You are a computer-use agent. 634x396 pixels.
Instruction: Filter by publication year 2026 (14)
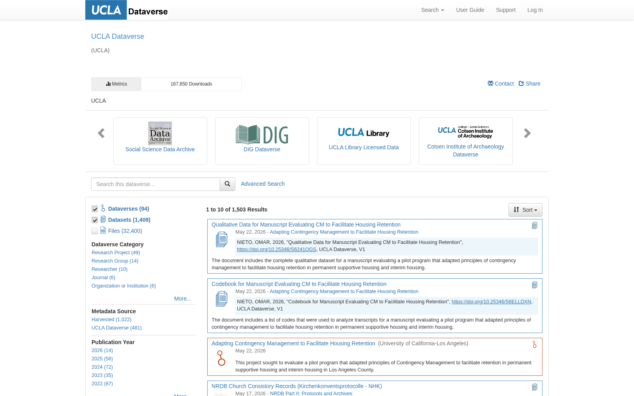tap(102, 350)
